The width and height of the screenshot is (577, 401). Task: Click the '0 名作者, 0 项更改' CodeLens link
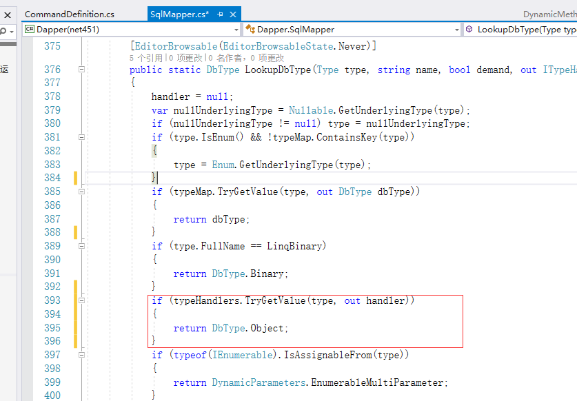click(247, 58)
